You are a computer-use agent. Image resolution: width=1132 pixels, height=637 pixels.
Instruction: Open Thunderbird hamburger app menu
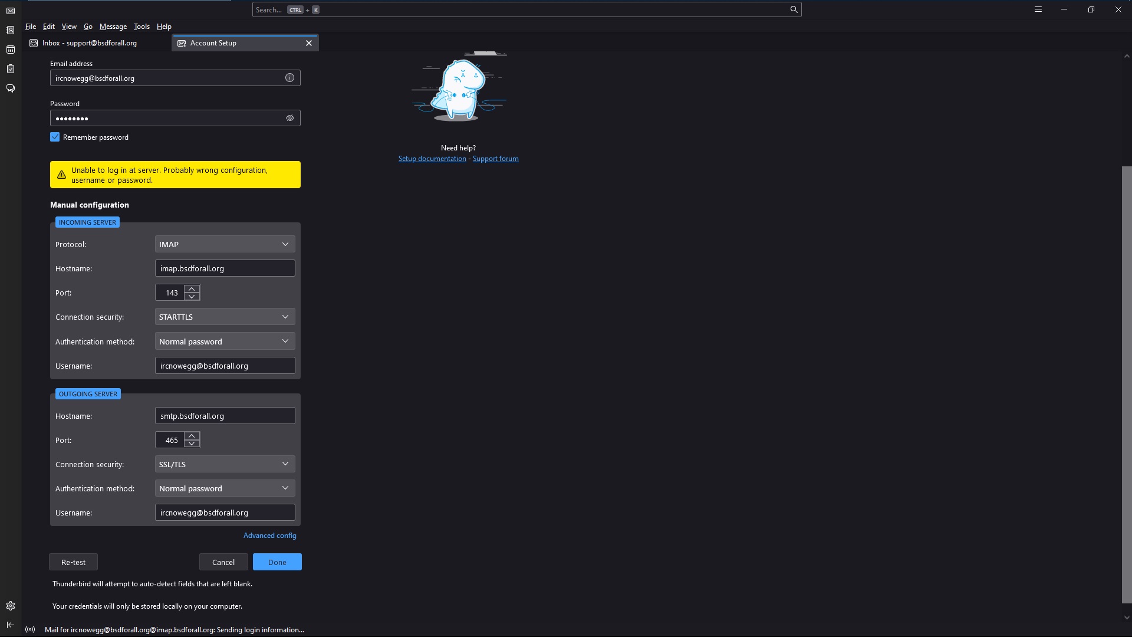point(1038,9)
